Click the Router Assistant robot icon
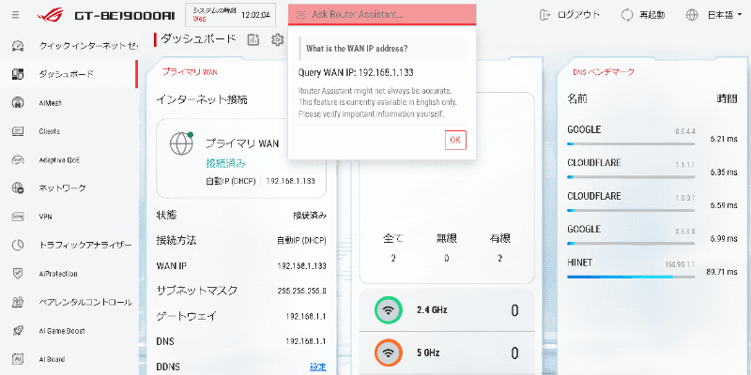751x375 pixels. pyautogui.click(x=300, y=15)
